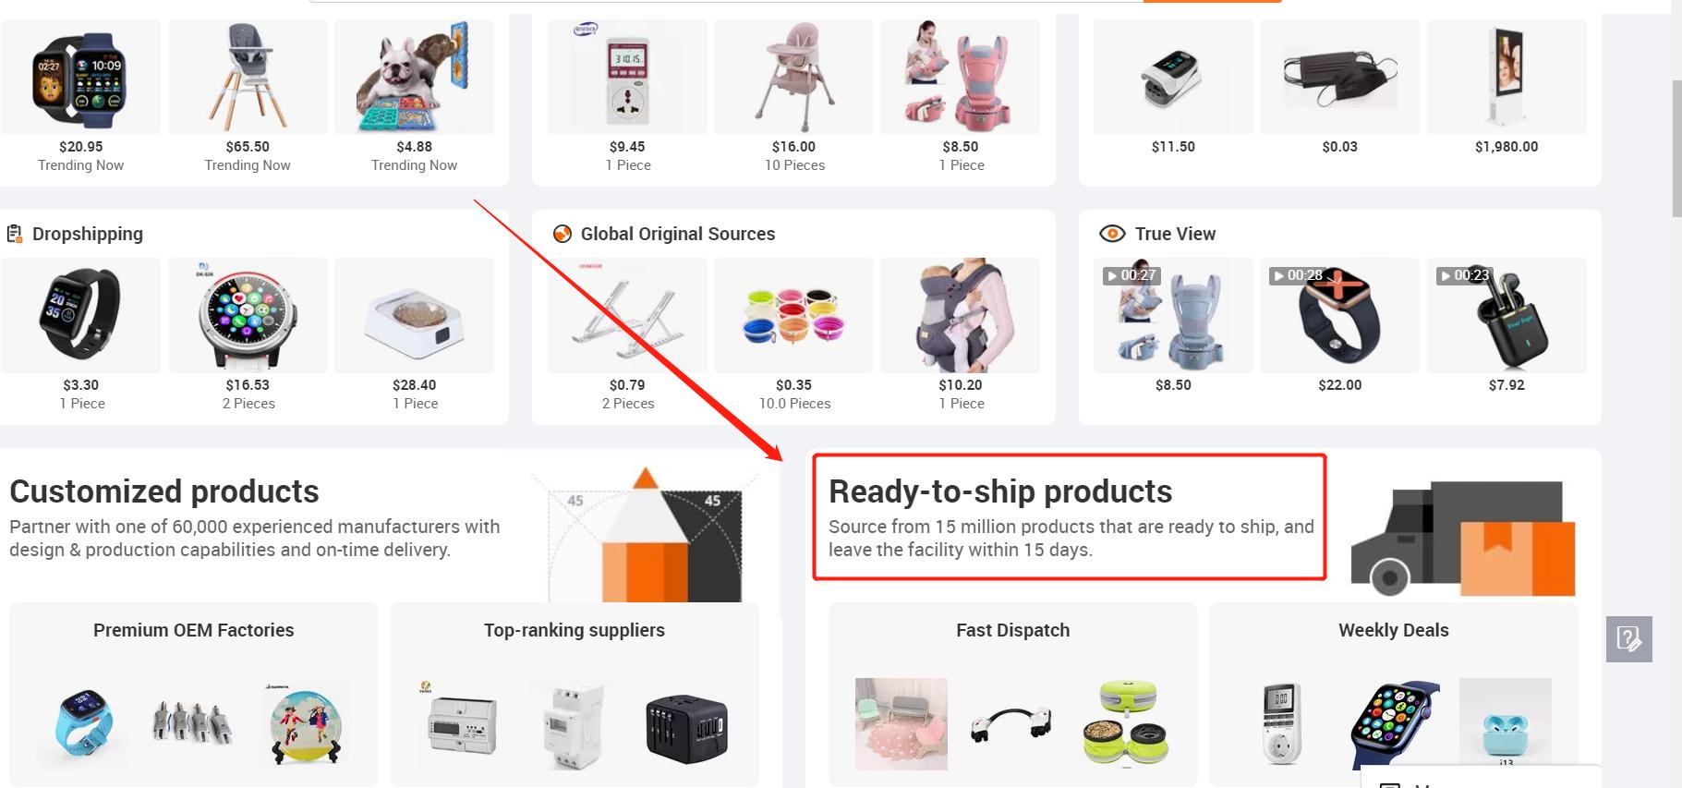The width and height of the screenshot is (1682, 788).
Task: Play the 00:28 smartwatch video
Action: coord(1339,315)
